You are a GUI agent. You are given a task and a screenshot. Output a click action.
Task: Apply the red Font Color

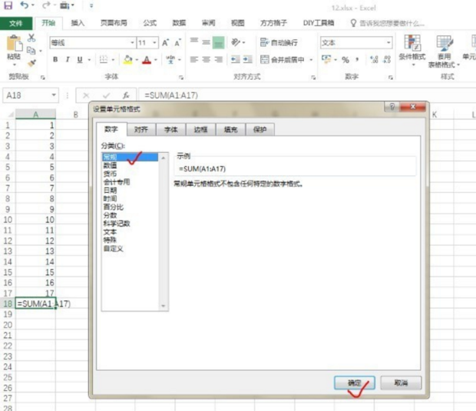147,60
